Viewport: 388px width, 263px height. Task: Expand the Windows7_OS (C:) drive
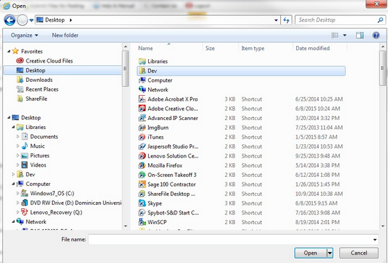pos(18,194)
